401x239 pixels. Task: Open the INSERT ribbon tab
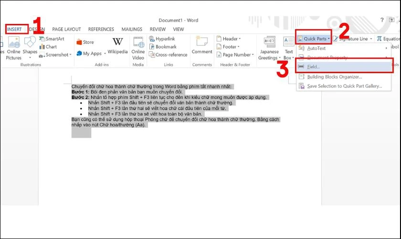[x=14, y=29]
